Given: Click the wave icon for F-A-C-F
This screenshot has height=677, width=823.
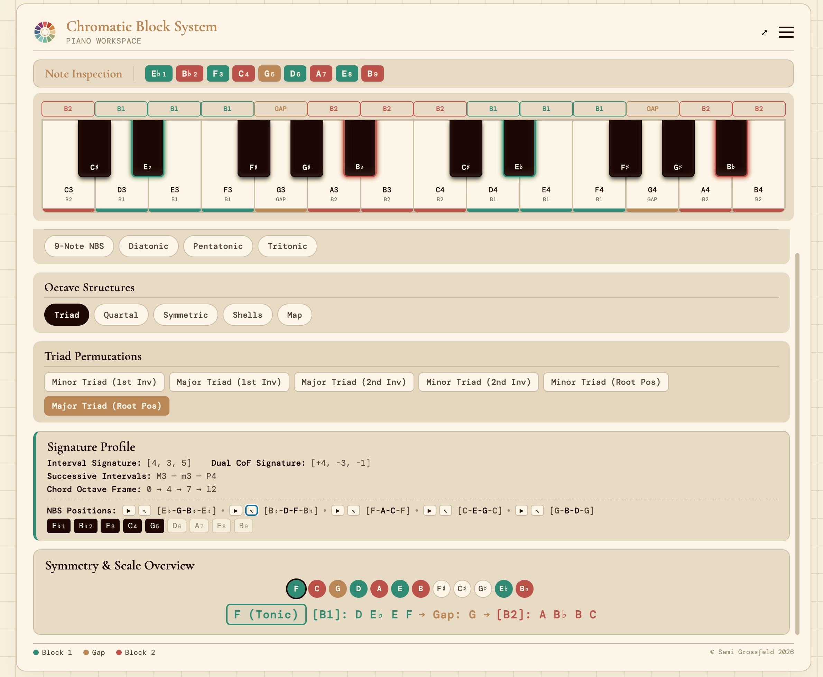Looking at the screenshot, I should pos(353,510).
